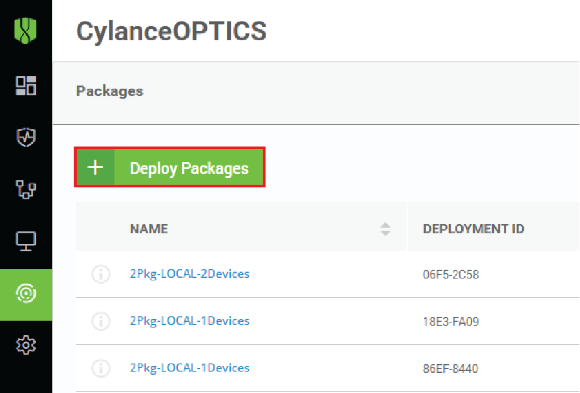
Task: Open info icon for deployment 18E3-FA09 row
Action: point(101,321)
